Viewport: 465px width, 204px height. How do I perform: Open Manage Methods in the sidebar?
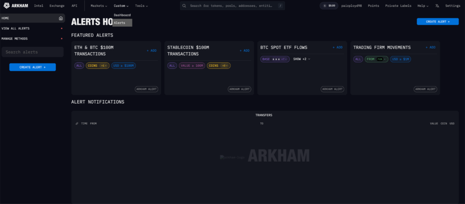(15, 39)
